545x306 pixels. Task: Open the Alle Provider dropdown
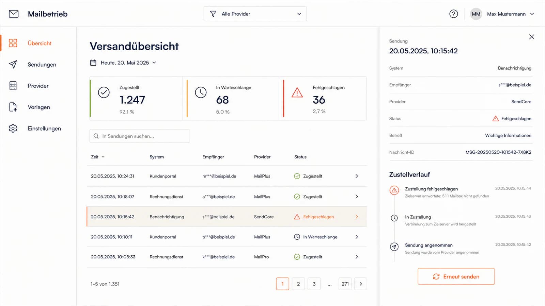coord(255,14)
